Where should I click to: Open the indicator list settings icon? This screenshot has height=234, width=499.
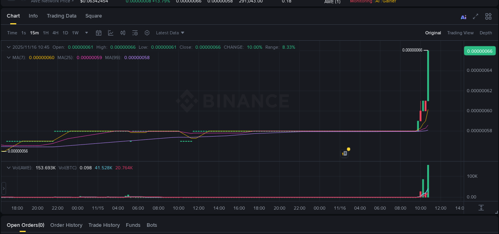click(x=135, y=33)
